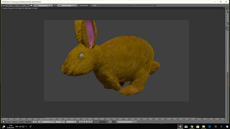
Task: Open the Properties editor type icon
Action: 228,29
